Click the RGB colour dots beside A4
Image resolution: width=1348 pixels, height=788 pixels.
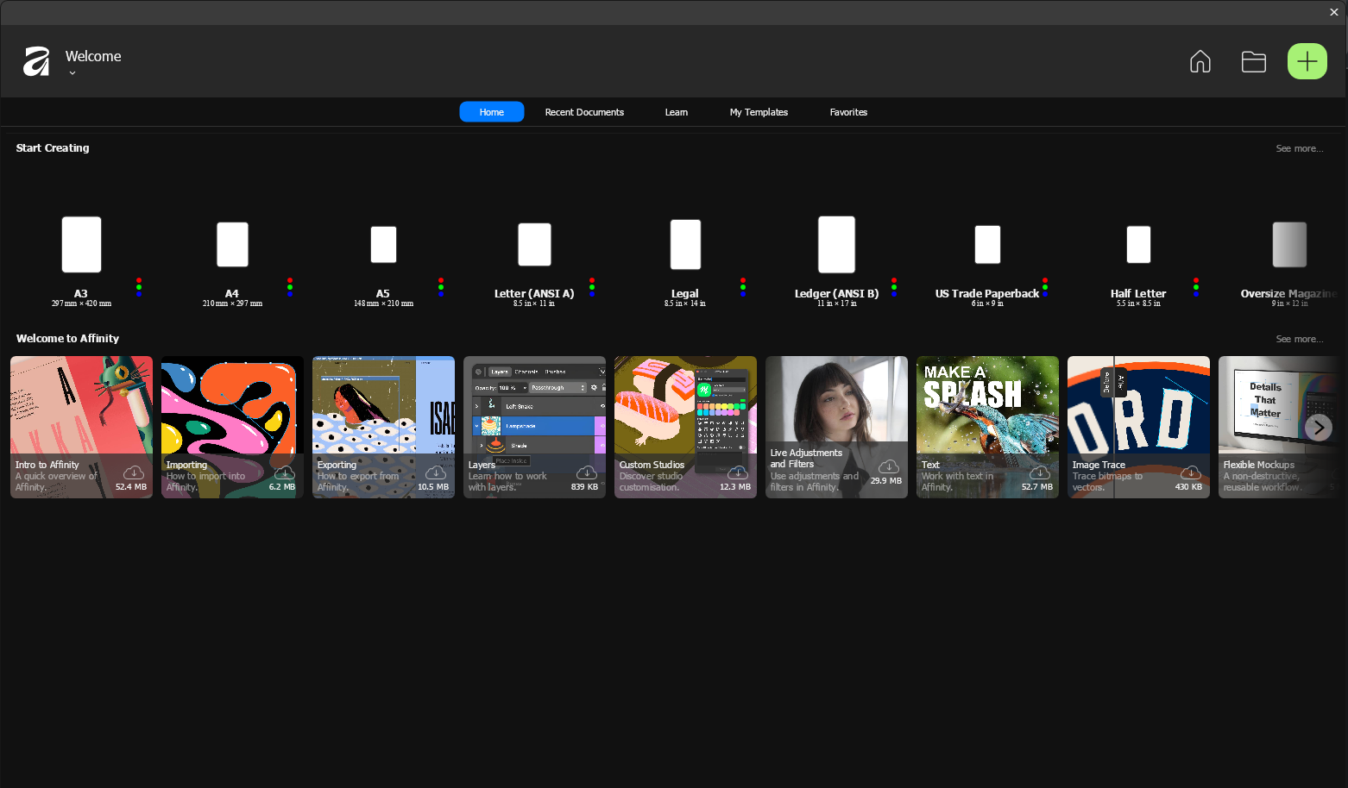pyautogui.click(x=290, y=287)
